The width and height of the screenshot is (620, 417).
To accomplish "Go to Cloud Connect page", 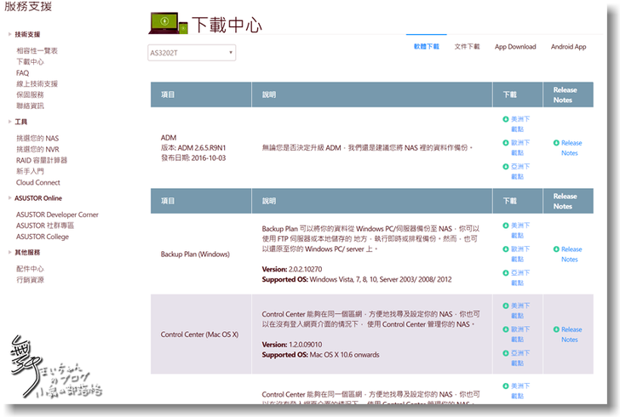I will (x=37, y=182).
